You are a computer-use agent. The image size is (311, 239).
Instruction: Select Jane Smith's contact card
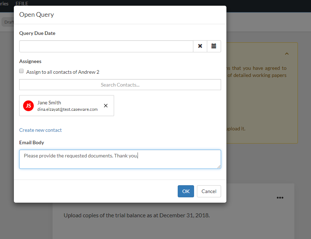[66, 105]
